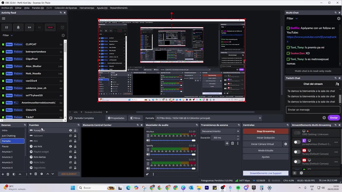Show the Valorant source
The height and width of the screenshot is (192, 342).
[x=71, y=136]
